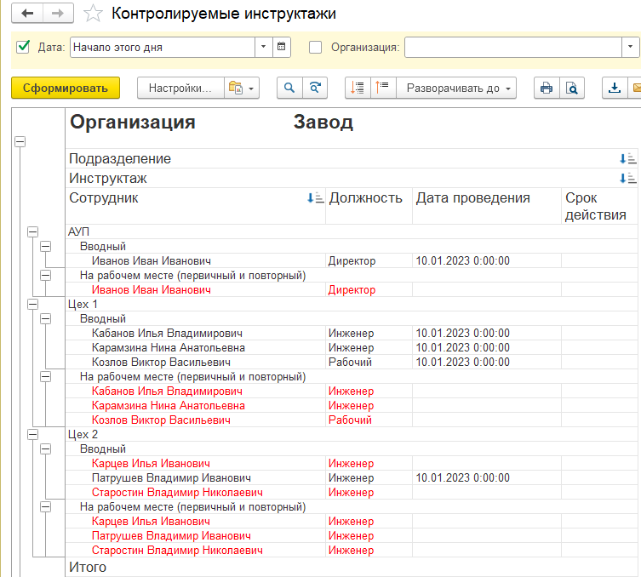Collapse Вводный group under Цех 1
641x577 pixels.
click(46, 319)
